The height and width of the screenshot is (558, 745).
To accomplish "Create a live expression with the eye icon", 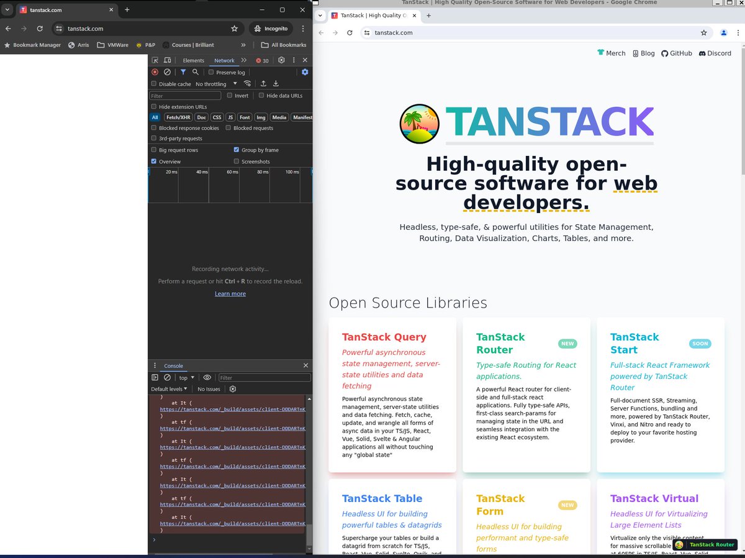I will coord(207,377).
